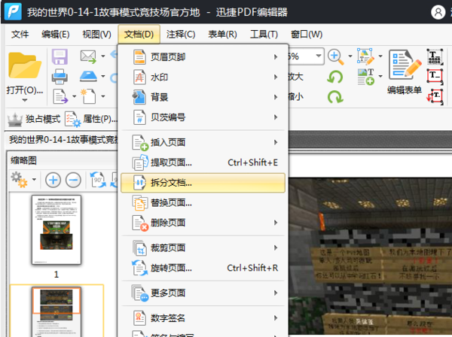
Task: Click the green Rotate counterclockwise icon
Action: coord(335,77)
